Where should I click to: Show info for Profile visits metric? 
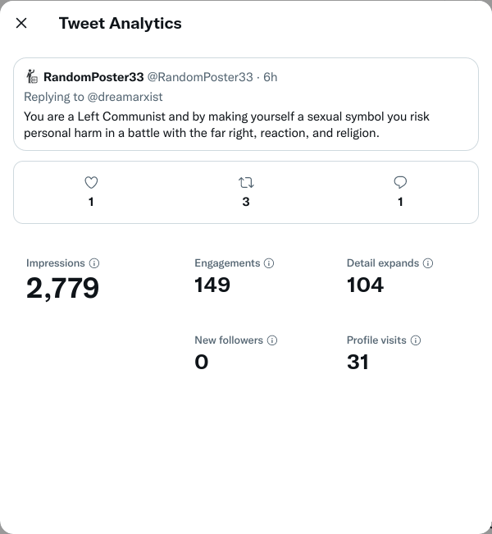point(416,340)
